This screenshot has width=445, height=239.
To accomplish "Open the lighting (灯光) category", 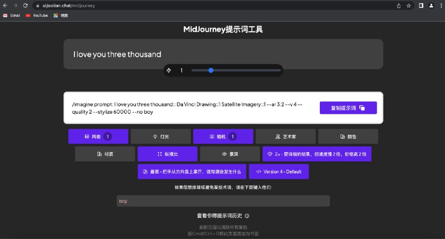I will 161,136.
